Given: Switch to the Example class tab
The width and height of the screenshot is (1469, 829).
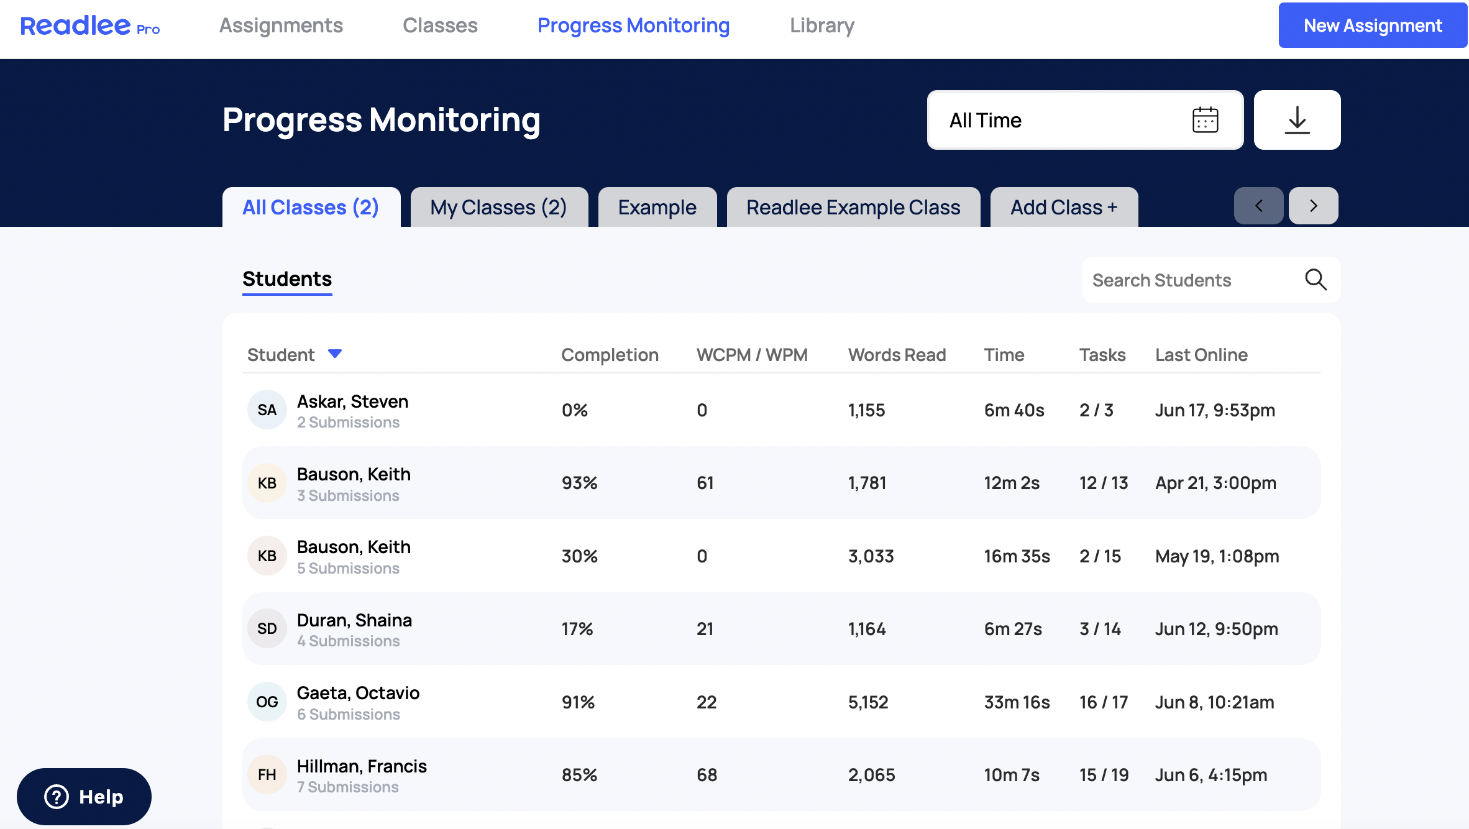Looking at the screenshot, I should (657, 207).
